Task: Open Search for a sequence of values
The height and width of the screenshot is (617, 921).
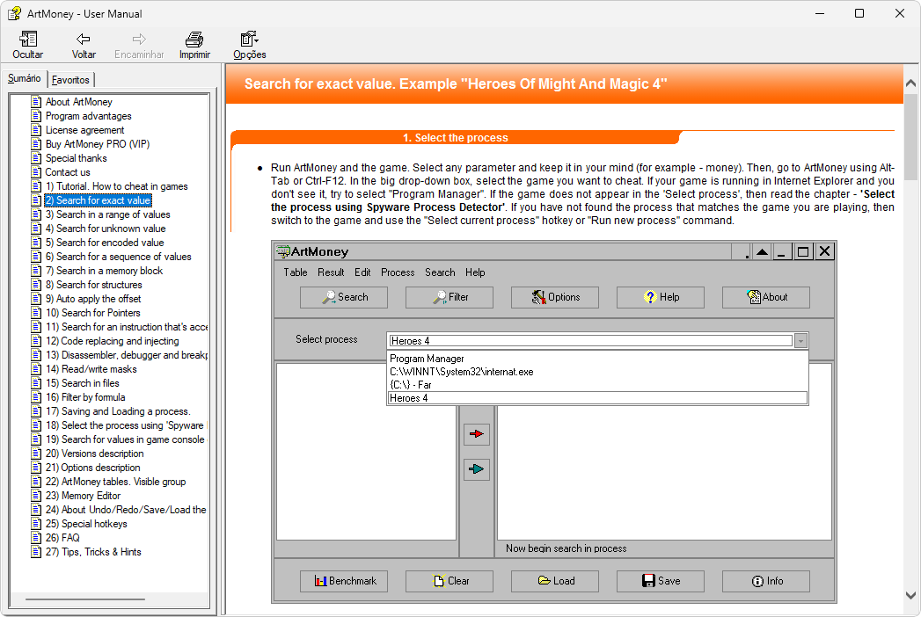Action: [119, 257]
